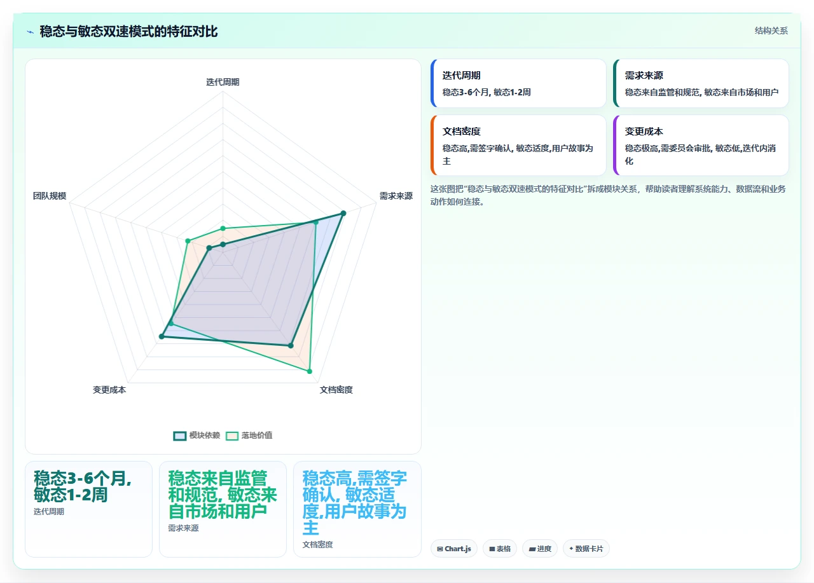Toggle the 落地价值 legend series

coord(249,436)
